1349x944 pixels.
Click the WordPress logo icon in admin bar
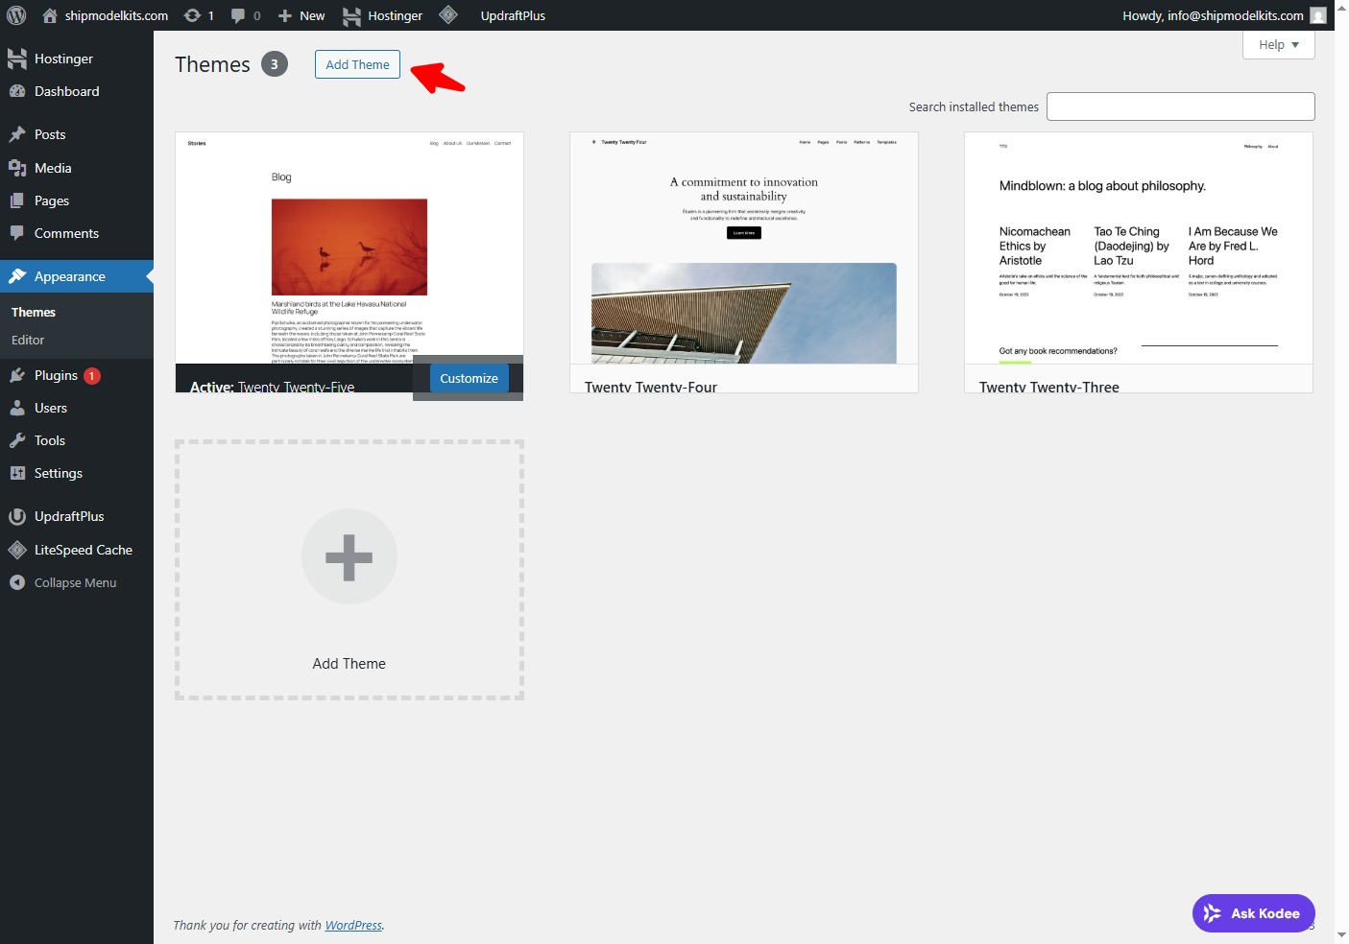tap(16, 15)
